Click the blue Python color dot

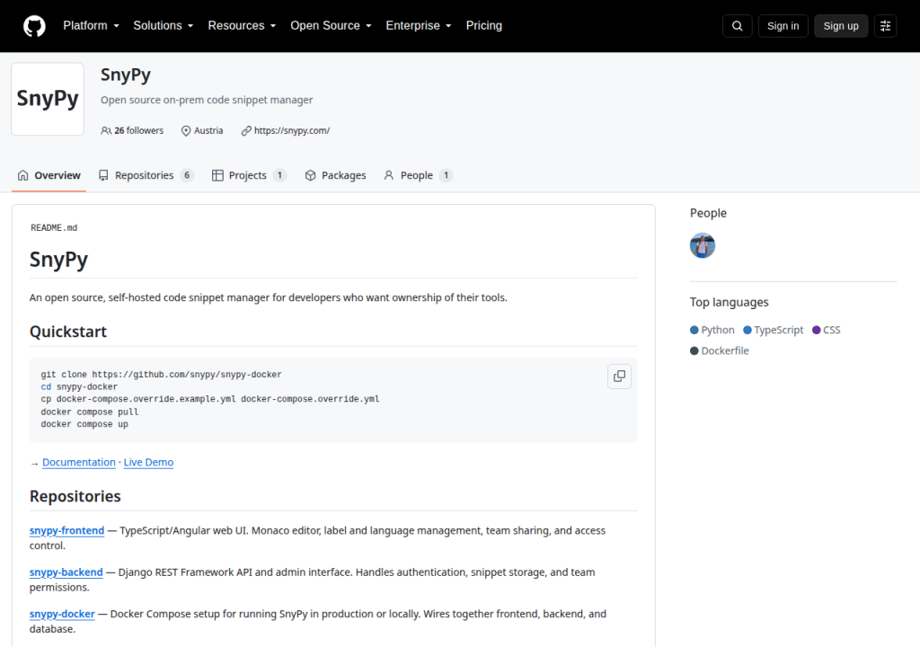pos(694,330)
